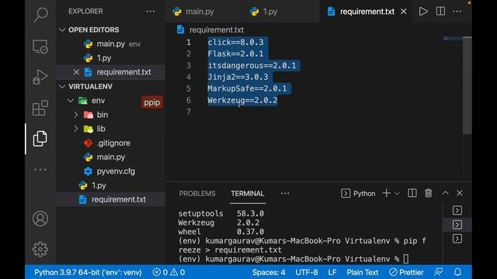Open main.py env in Open Editors

coord(110,44)
